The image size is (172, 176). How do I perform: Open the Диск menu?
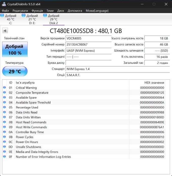[61, 11]
